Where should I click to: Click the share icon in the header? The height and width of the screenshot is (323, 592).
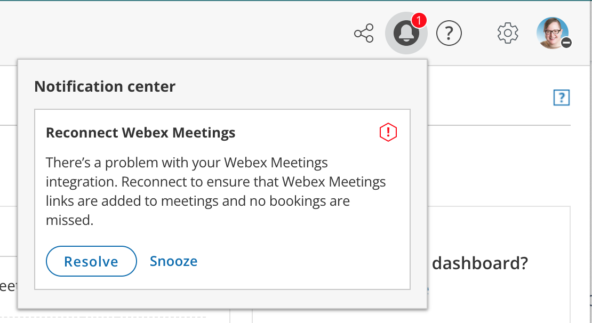coord(364,34)
